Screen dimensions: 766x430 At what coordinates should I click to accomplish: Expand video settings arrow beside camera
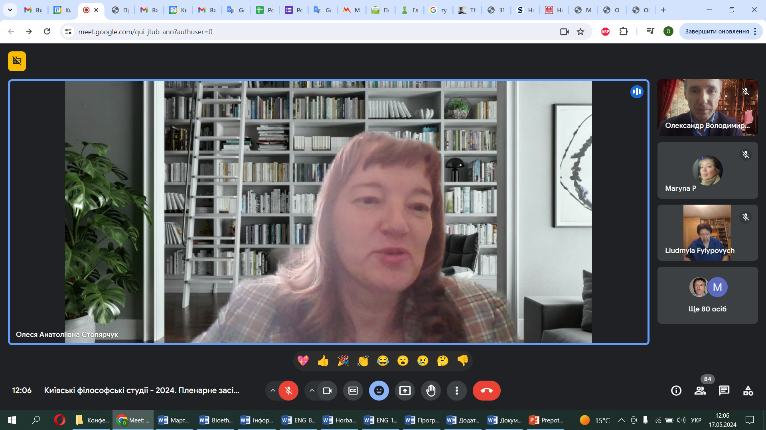312,391
